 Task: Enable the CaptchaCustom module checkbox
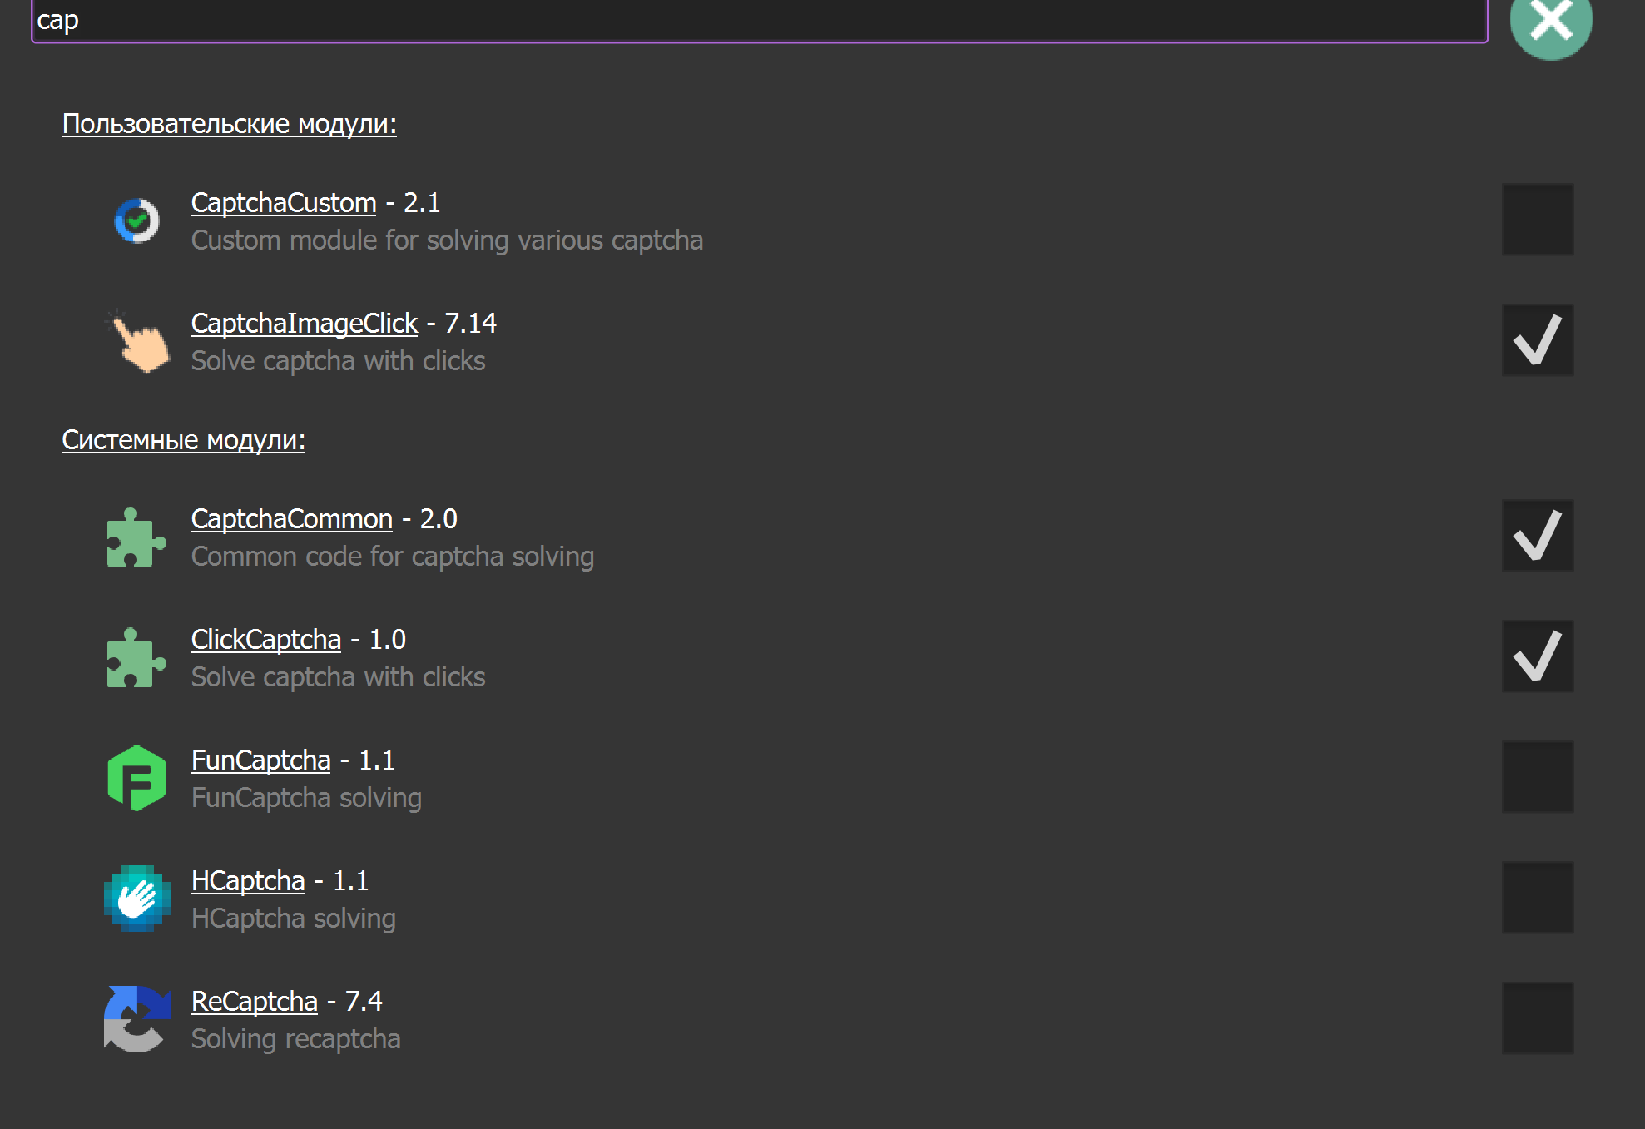pyautogui.click(x=1537, y=220)
